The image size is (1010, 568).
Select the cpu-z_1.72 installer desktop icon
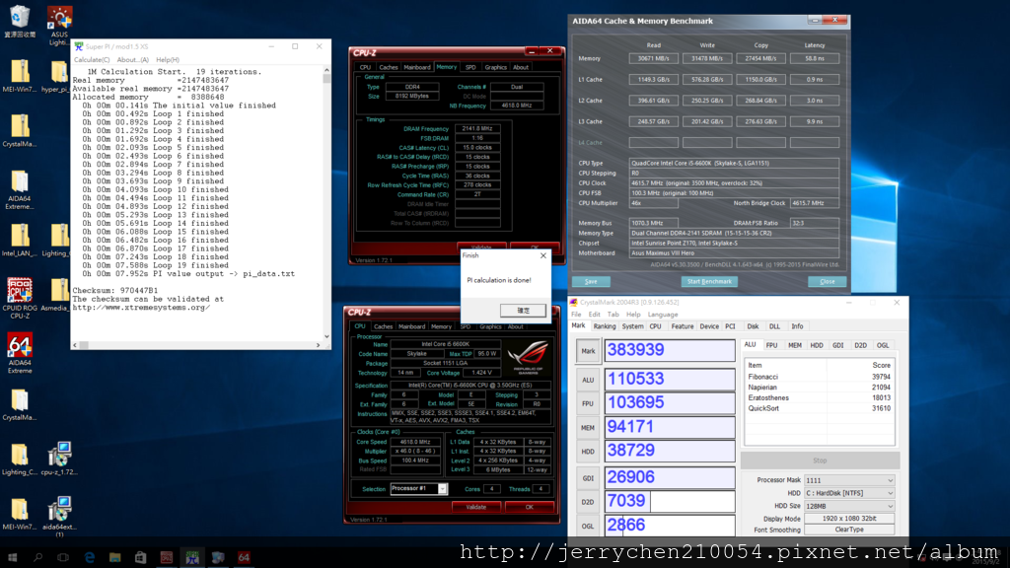pyautogui.click(x=58, y=458)
